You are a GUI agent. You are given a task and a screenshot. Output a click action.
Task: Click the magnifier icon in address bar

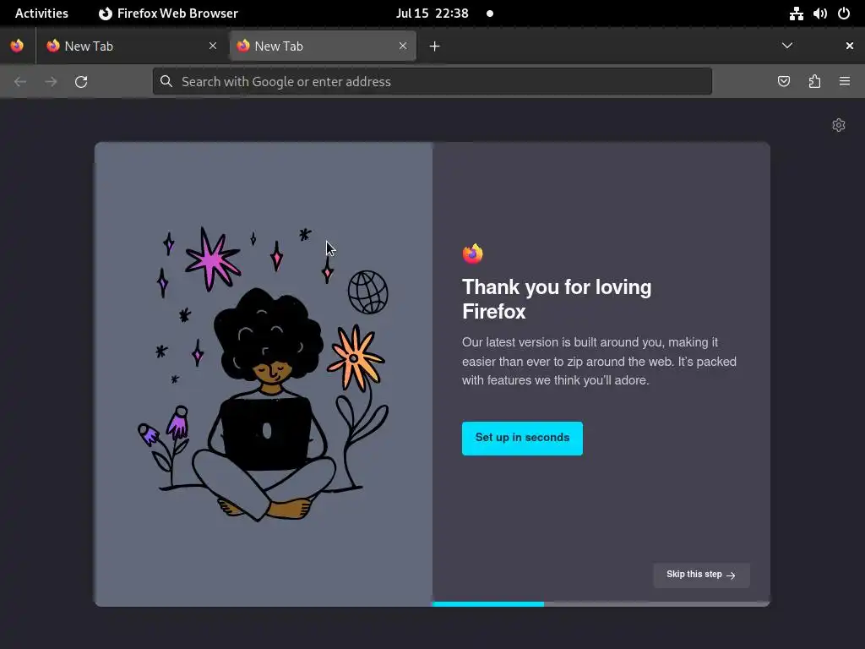pyautogui.click(x=166, y=82)
